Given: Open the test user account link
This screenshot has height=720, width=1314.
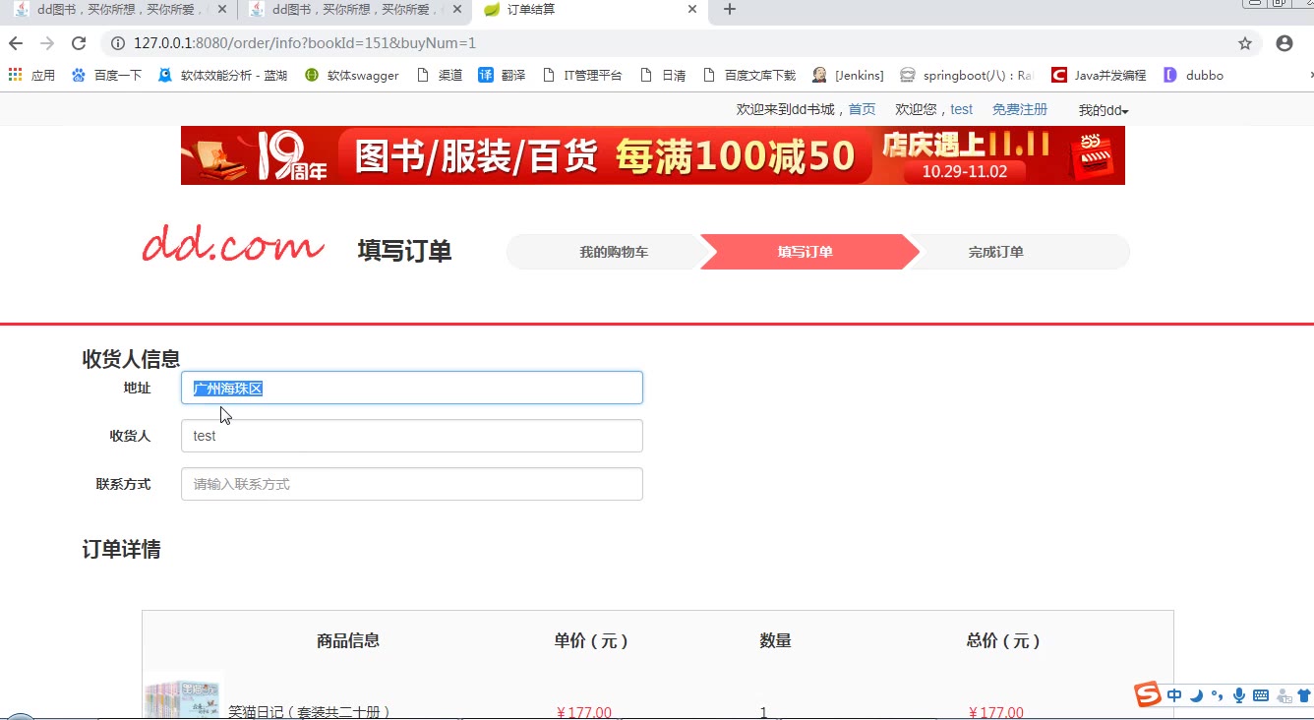Looking at the screenshot, I should pyautogui.click(x=961, y=109).
